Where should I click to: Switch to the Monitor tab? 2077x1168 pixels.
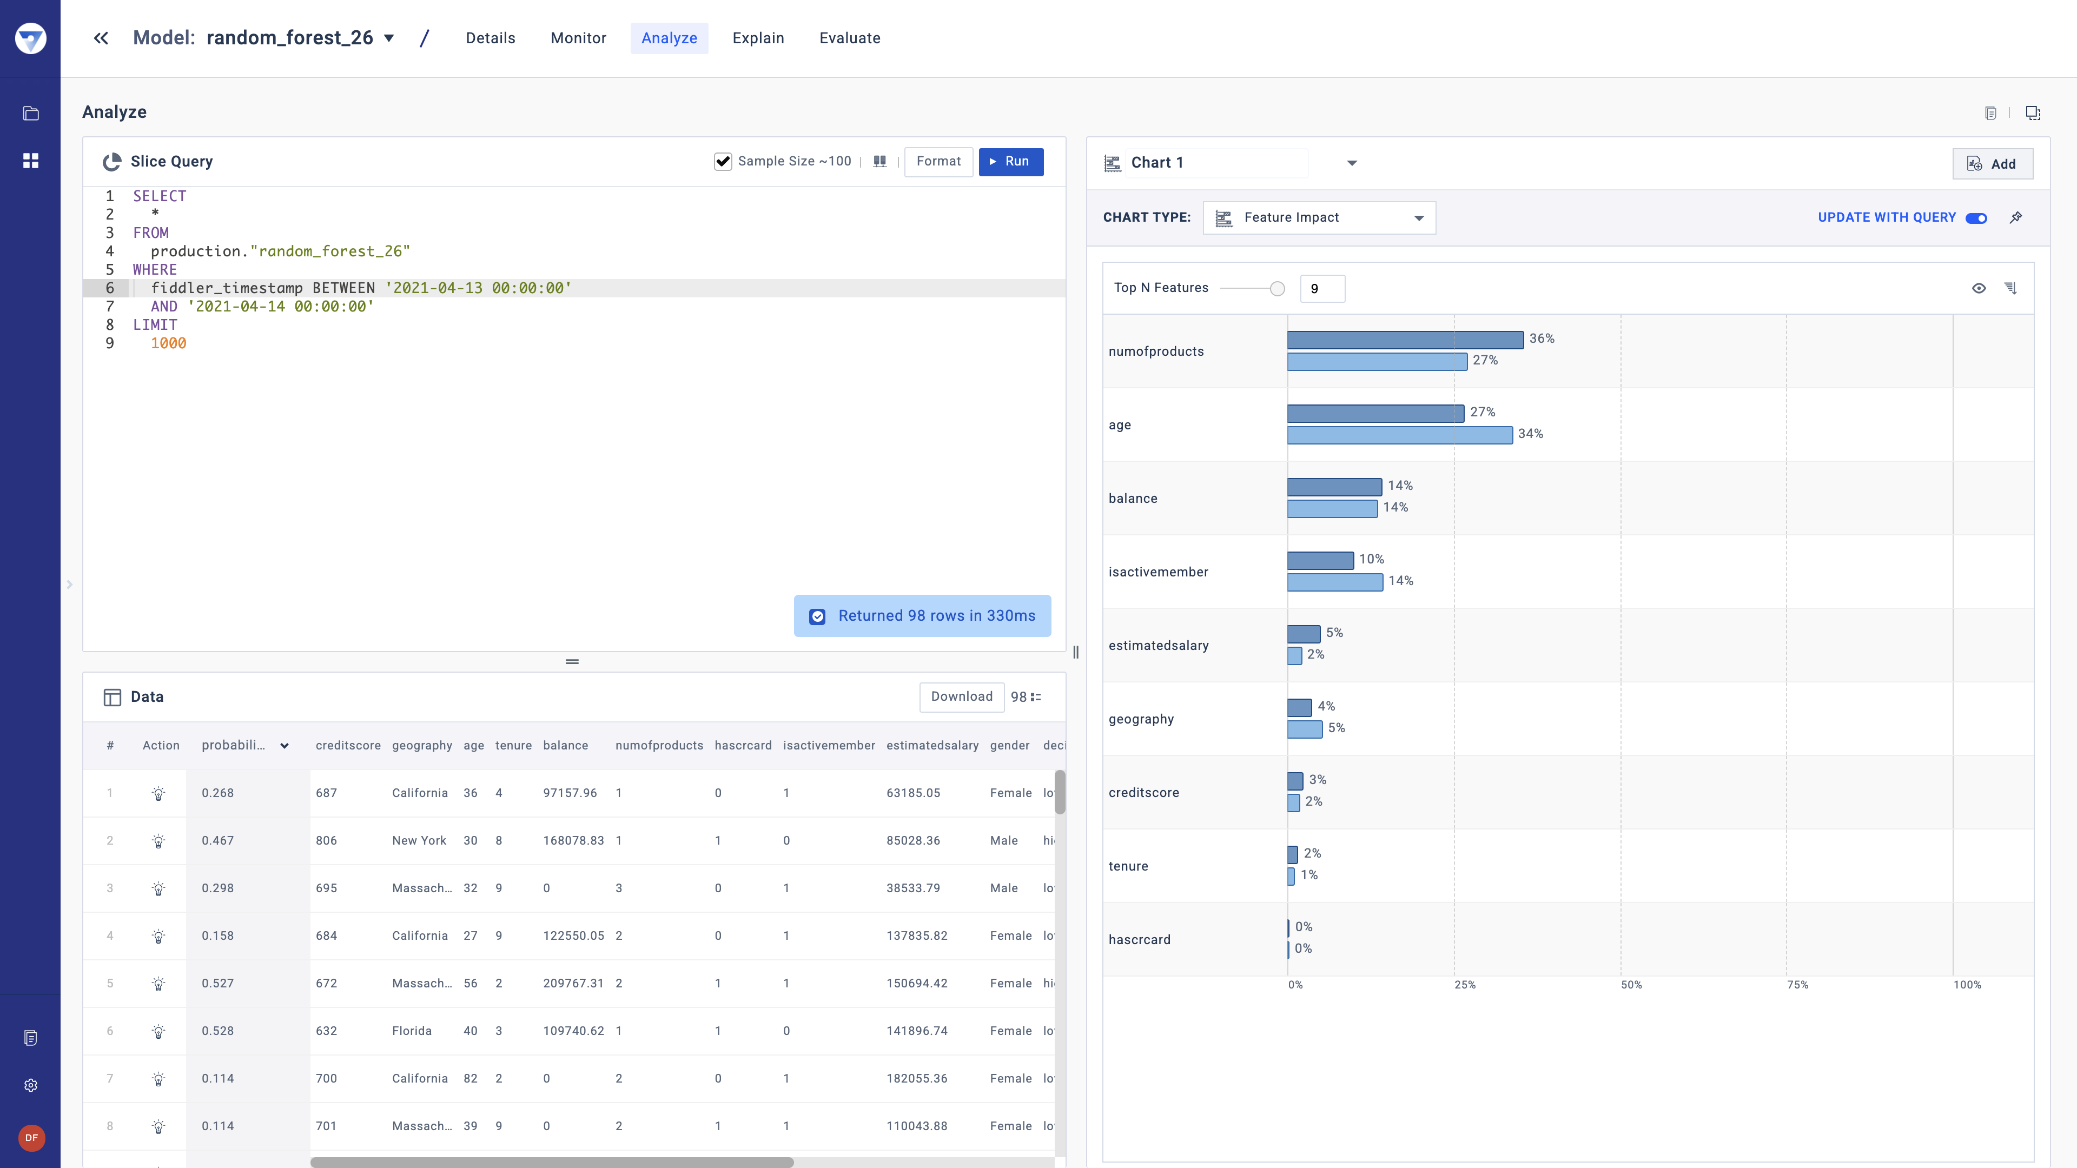point(578,38)
